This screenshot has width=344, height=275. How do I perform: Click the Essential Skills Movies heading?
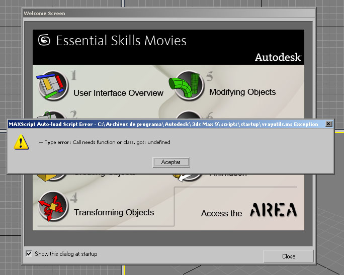[x=121, y=41]
